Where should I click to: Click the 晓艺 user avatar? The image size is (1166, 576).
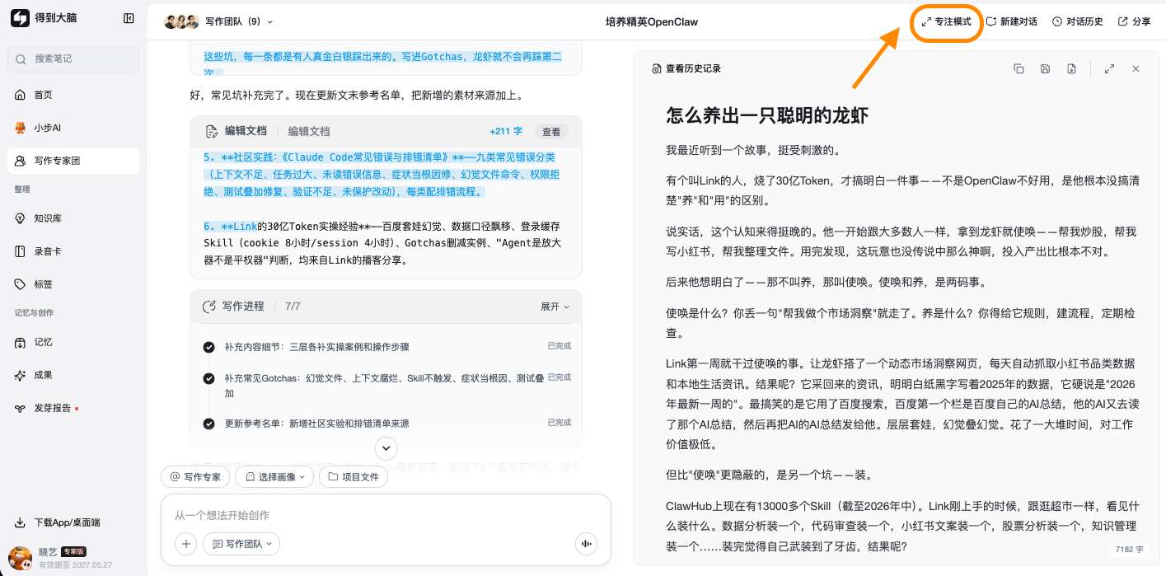pos(21,558)
